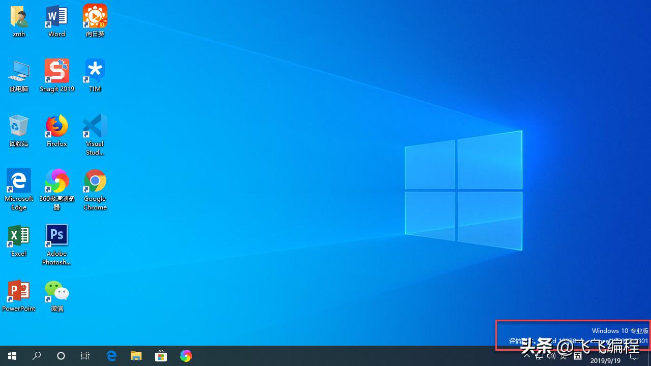Launch Visual Studio
Image resolution: width=651 pixels, height=366 pixels.
(95, 126)
